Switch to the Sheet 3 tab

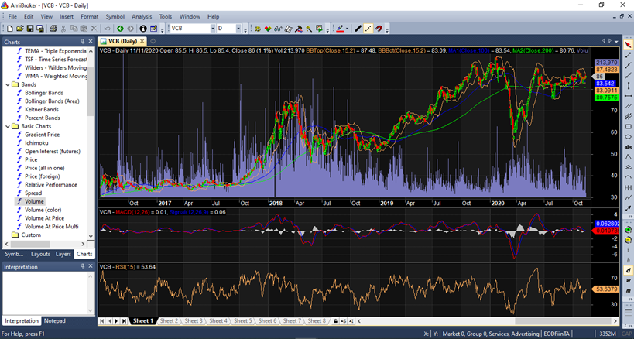[194, 320]
